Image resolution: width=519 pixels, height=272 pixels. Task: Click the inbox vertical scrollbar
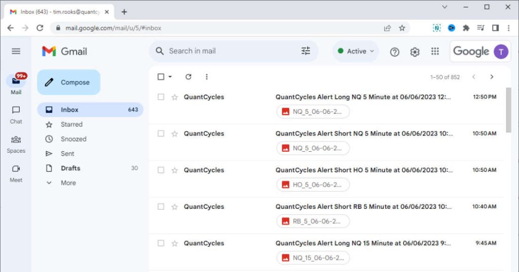click(509, 110)
